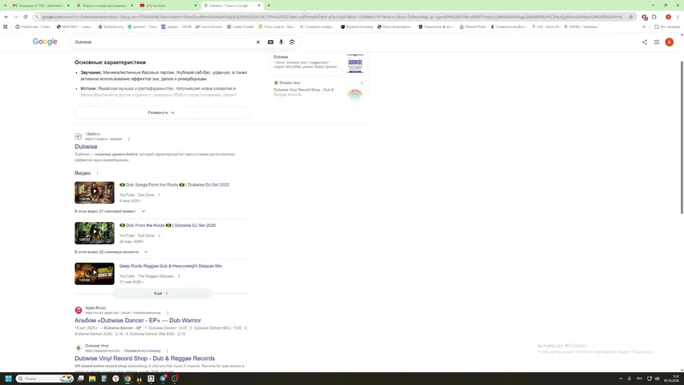Open the All bookmarks folder
Screen dimensions: 684x385
(667, 26)
